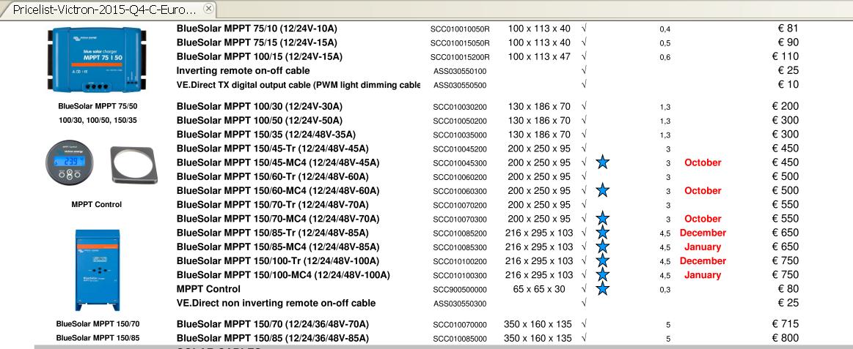Click the check mark in the MPPT 75/10 row
Screen dimensions: 853x349
(x=584, y=29)
